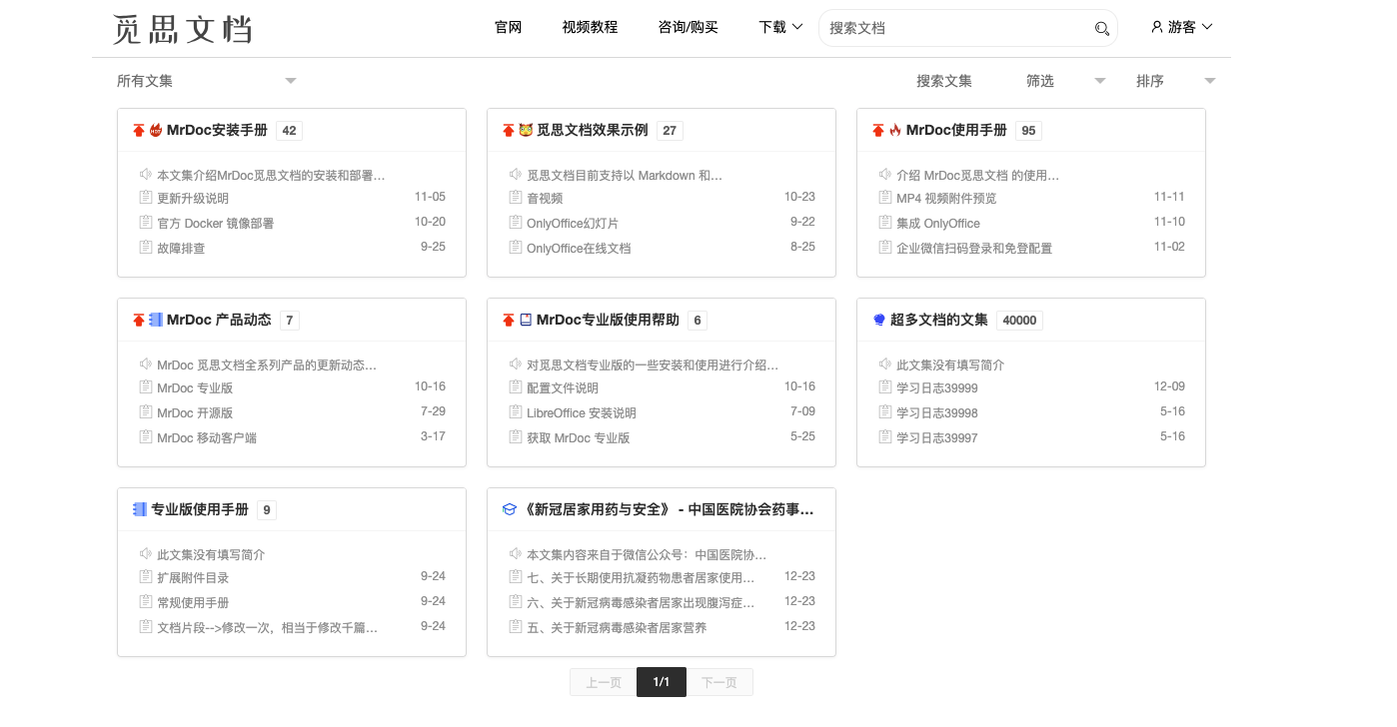The width and height of the screenshot is (1397, 727).
Task: Open 咨询/购买 in top navigation
Action: coord(689,27)
